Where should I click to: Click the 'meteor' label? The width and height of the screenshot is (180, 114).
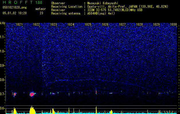[x=41, y=9]
